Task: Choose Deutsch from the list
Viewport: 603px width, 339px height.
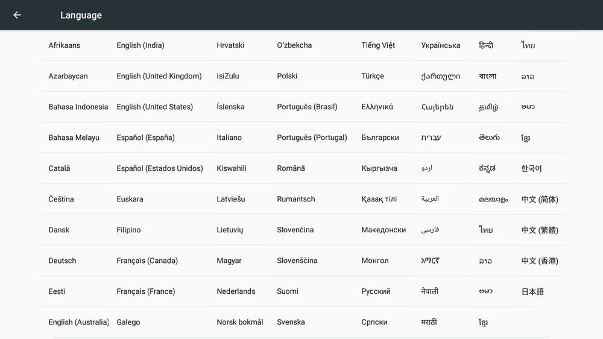Action: coord(63,261)
